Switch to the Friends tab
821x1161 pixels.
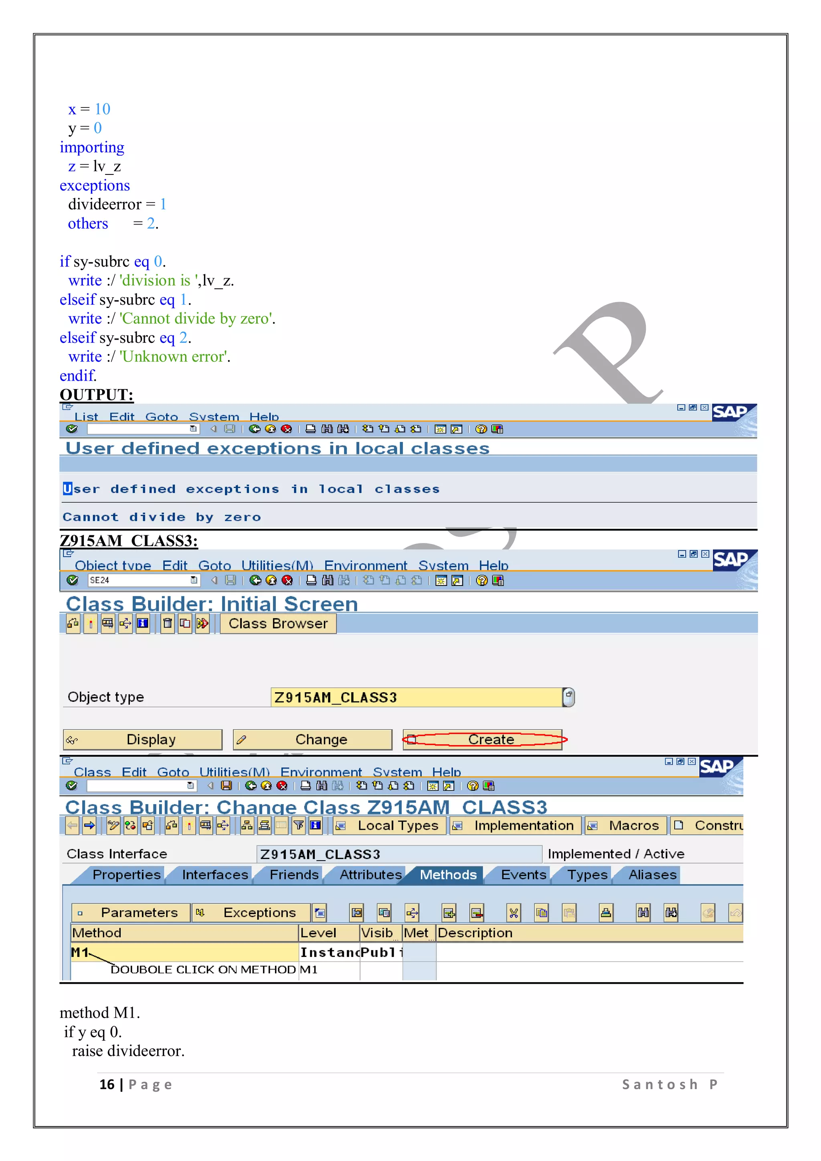coord(294,875)
